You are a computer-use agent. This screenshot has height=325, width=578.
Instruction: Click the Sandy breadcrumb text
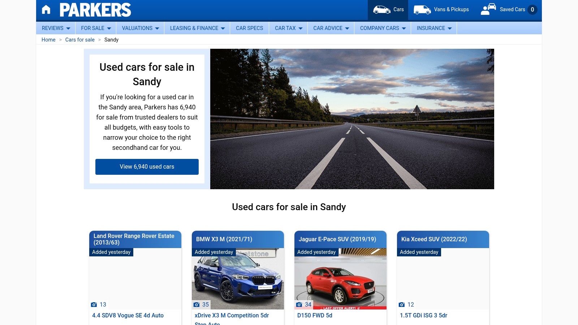pos(111,40)
